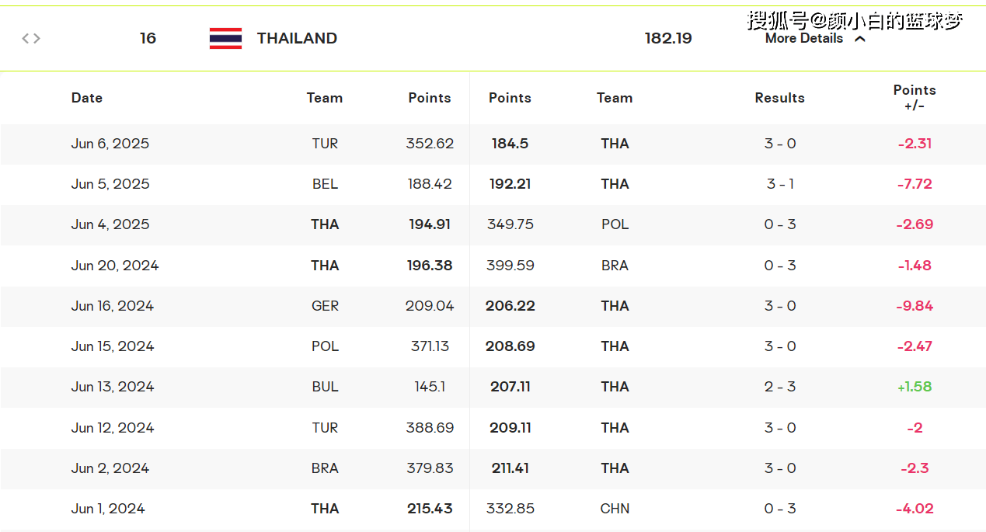Click BEL team in the Jun 5, 2025 row
This screenshot has height=532, width=986.
point(325,184)
